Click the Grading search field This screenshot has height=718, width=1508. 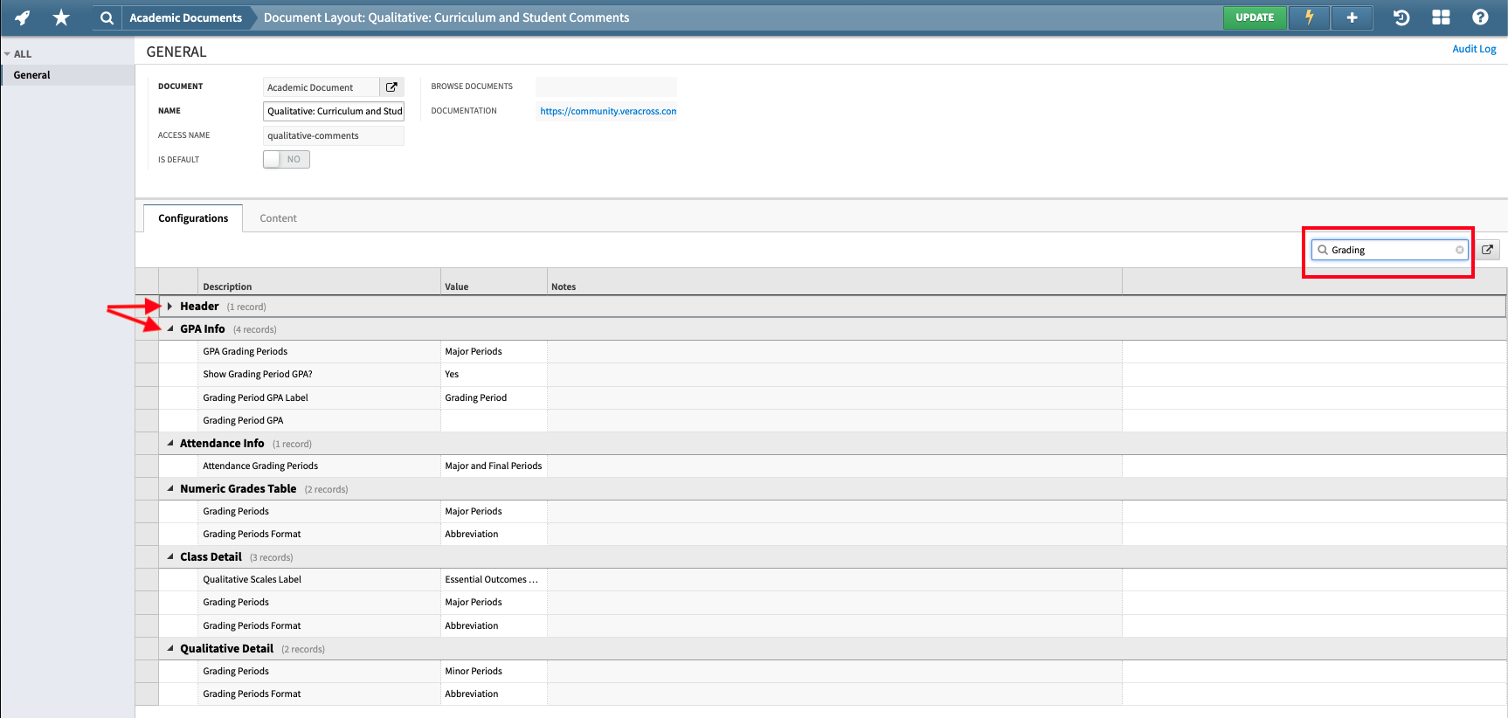point(1389,250)
